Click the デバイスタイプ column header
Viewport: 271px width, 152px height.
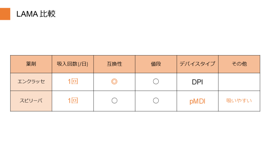coord(197,64)
